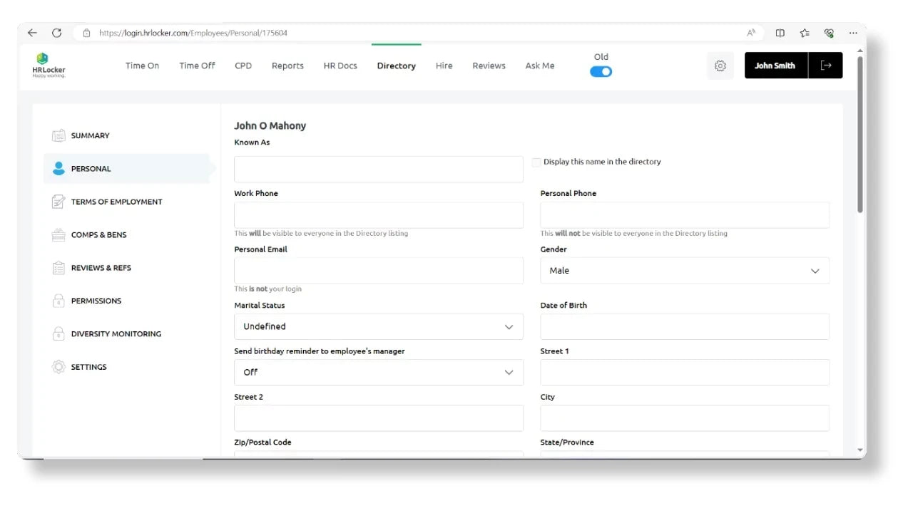Click the logout arrow icon
The image size is (913, 513).
coord(826,66)
